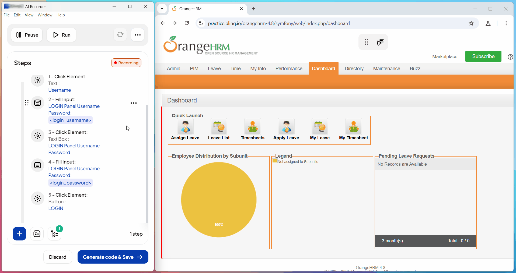Click the <login_password> parameter chip
Image resolution: width=516 pixels, height=273 pixels.
click(x=71, y=183)
